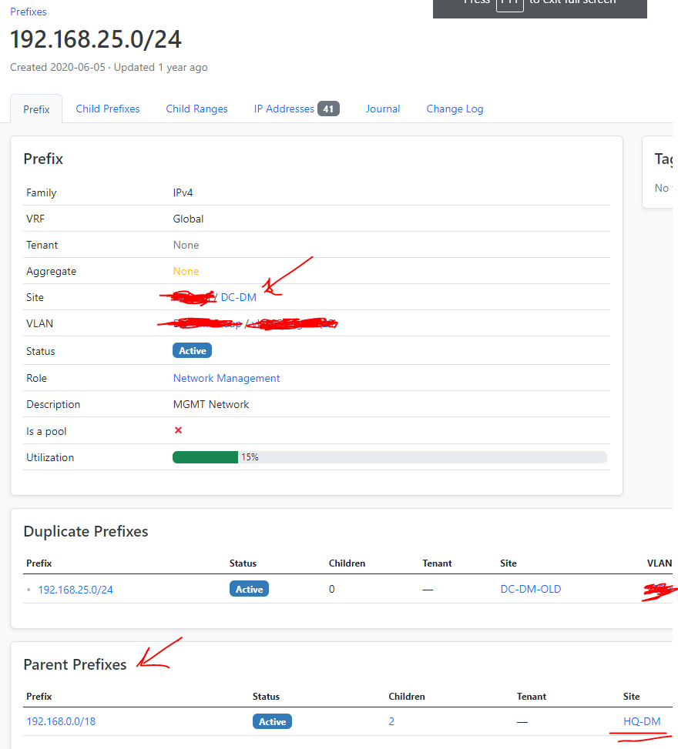This screenshot has width=678, height=749.
Task: Click Active badge in Duplicate Prefixes row
Action: [249, 589]
